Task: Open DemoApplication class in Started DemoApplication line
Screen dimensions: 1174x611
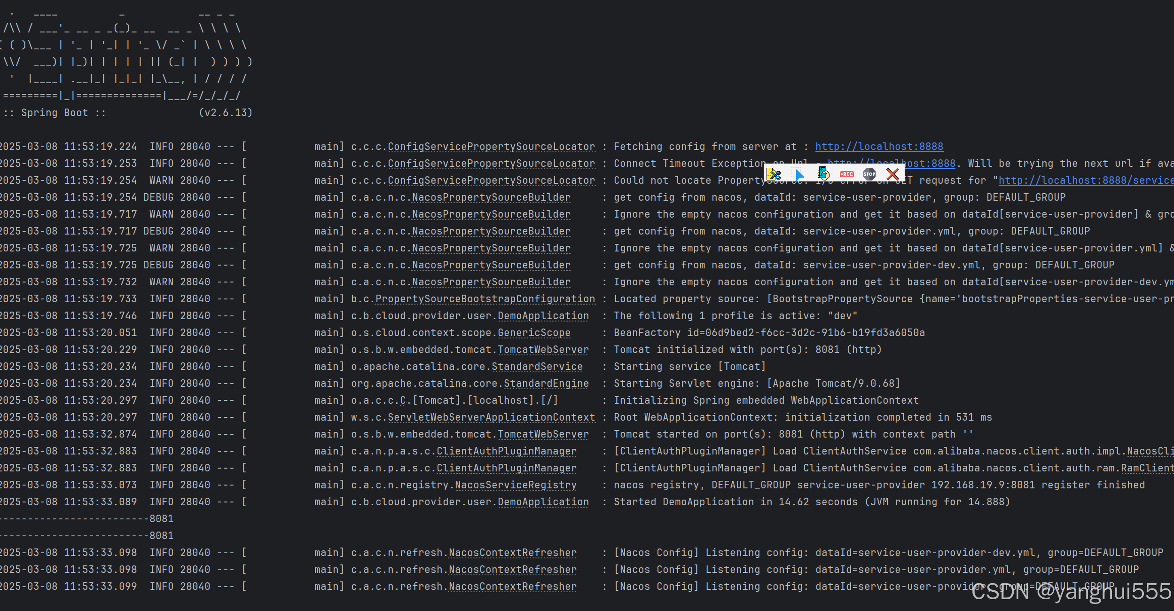Action: click(543, 502)
